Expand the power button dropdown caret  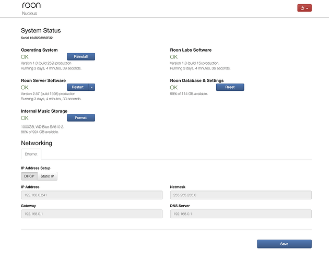click(308, 8)
